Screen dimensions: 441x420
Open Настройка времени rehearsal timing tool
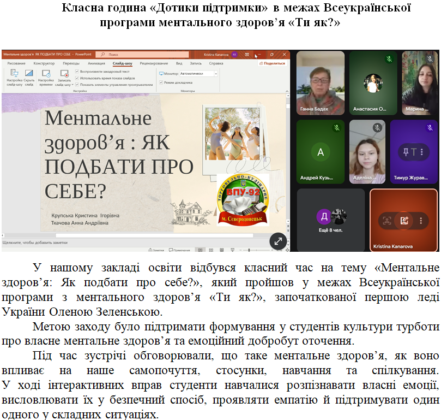click(46, 73)
